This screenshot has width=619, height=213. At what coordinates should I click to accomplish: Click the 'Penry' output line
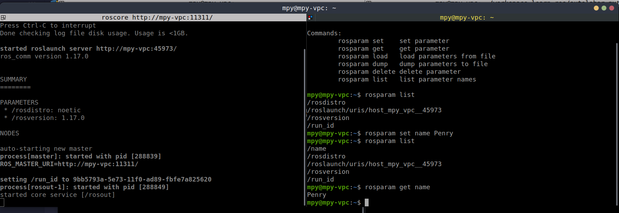tap(316, 195)
